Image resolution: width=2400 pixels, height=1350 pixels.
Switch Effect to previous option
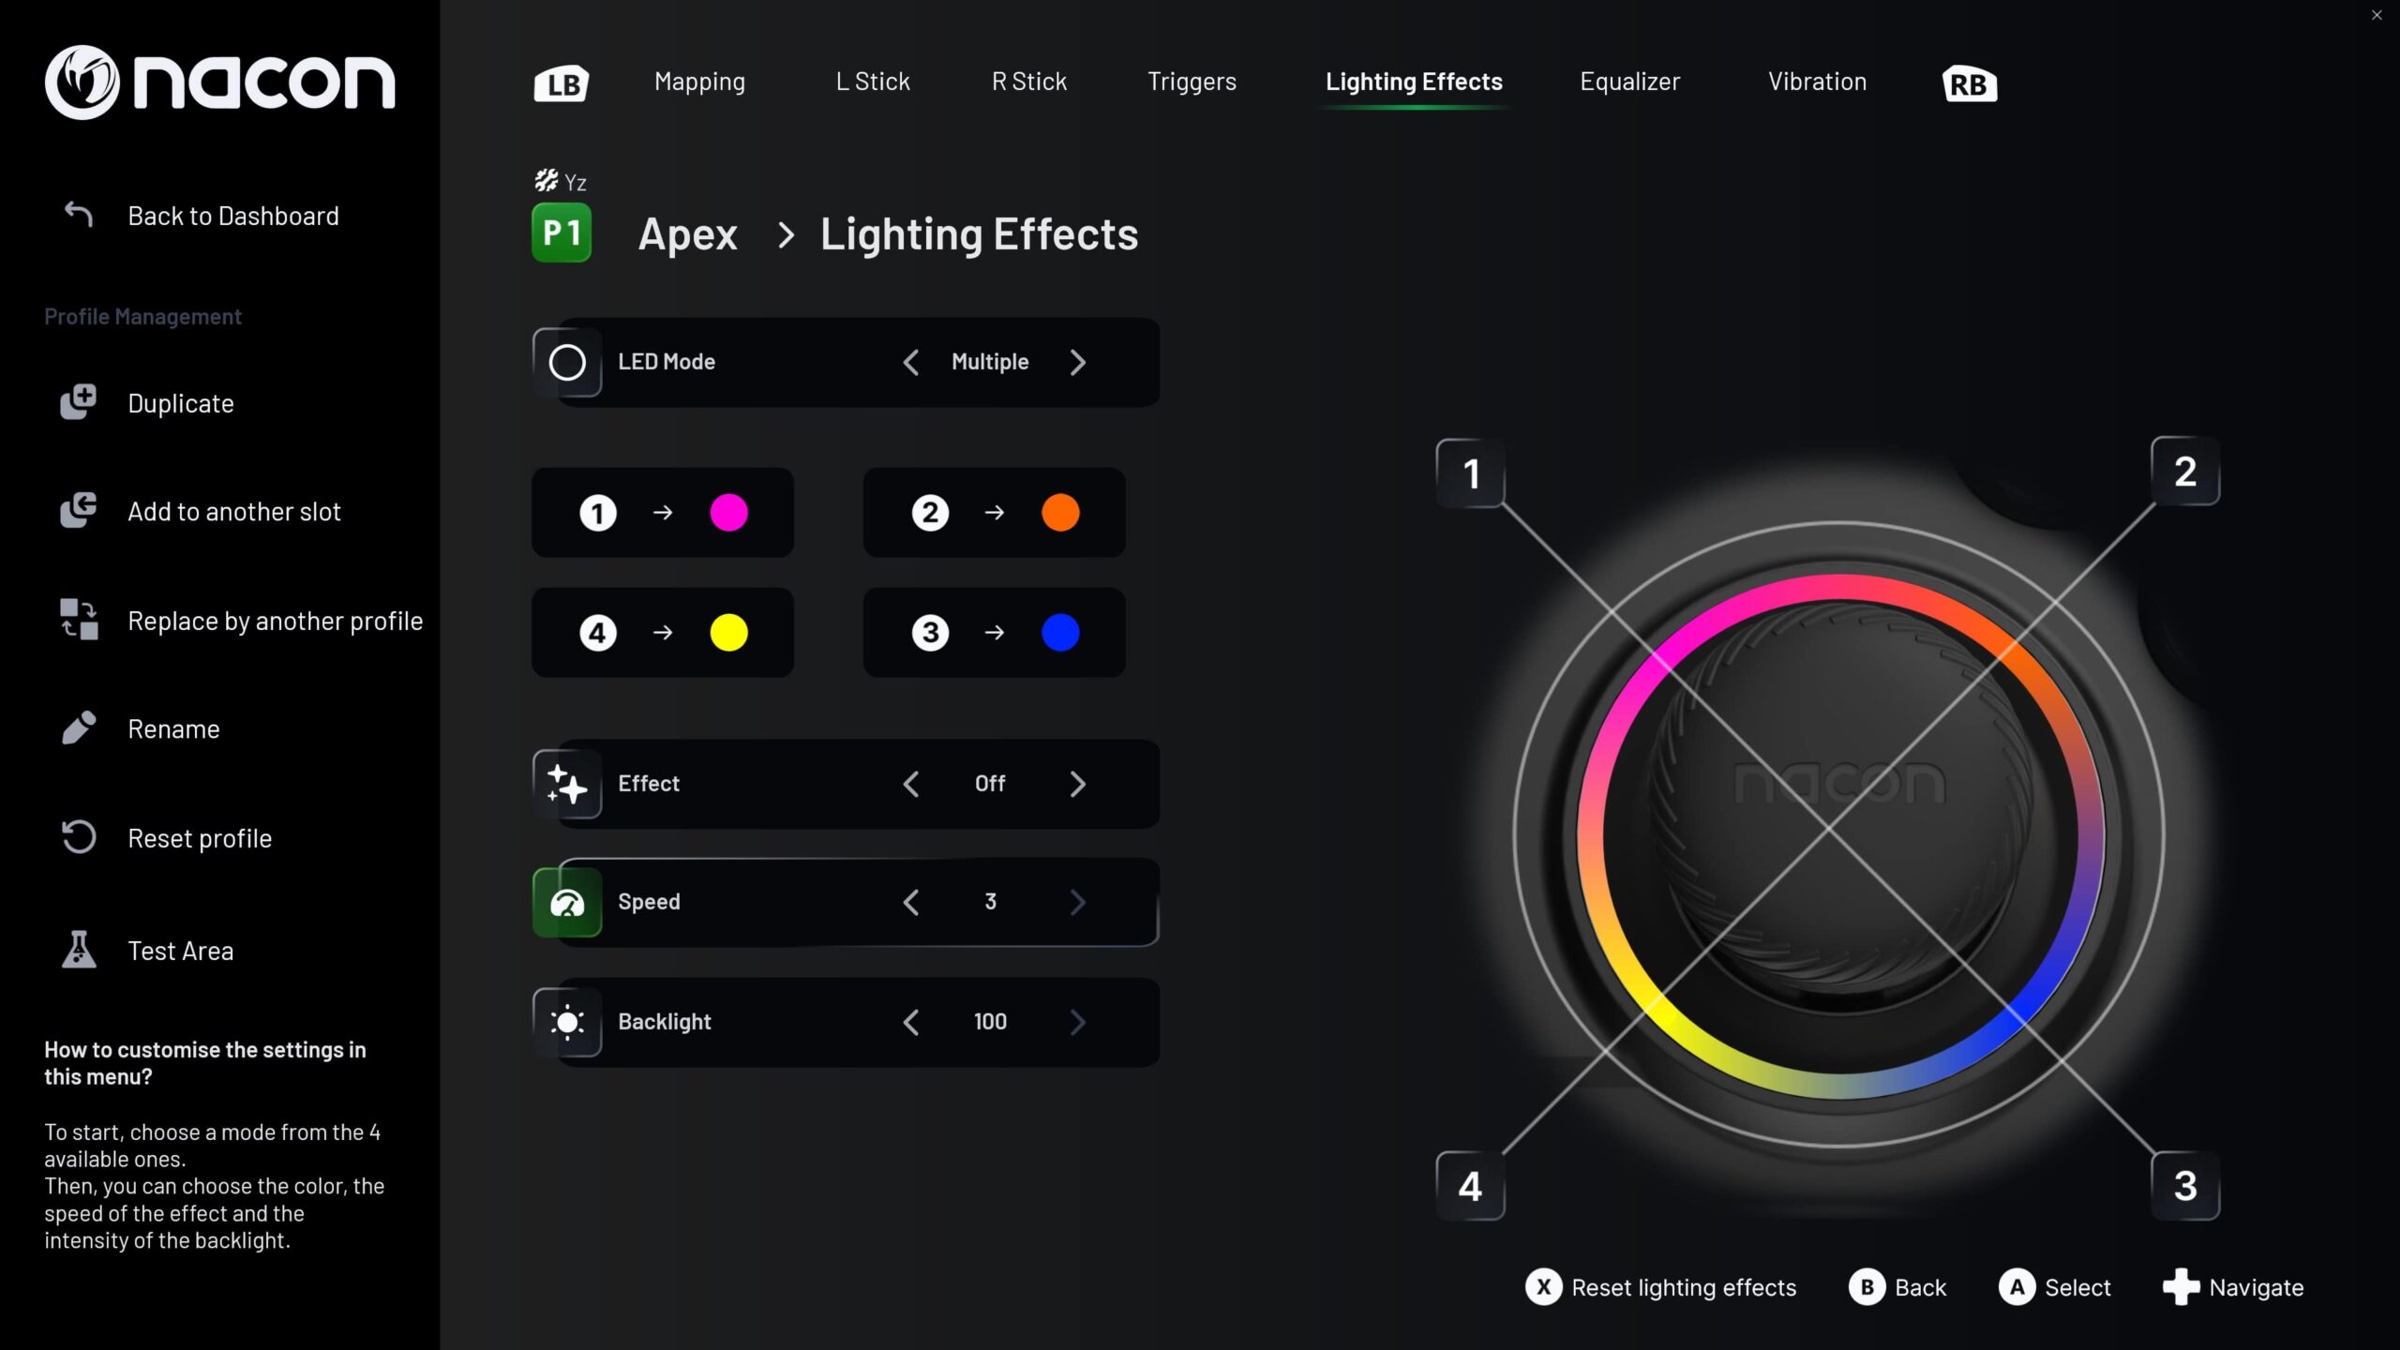(x=910, y=784)
